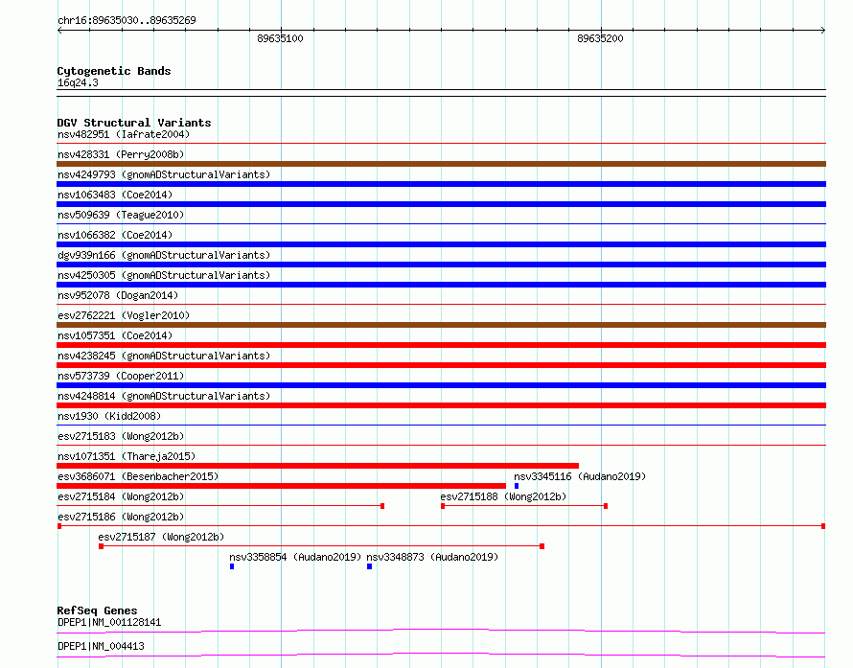Image resolution: width=853 pixels, height=668 pixels.
Task: Click the blue marker under nsv3348873 (Audano2019)
Action: (x=369, y=566)
